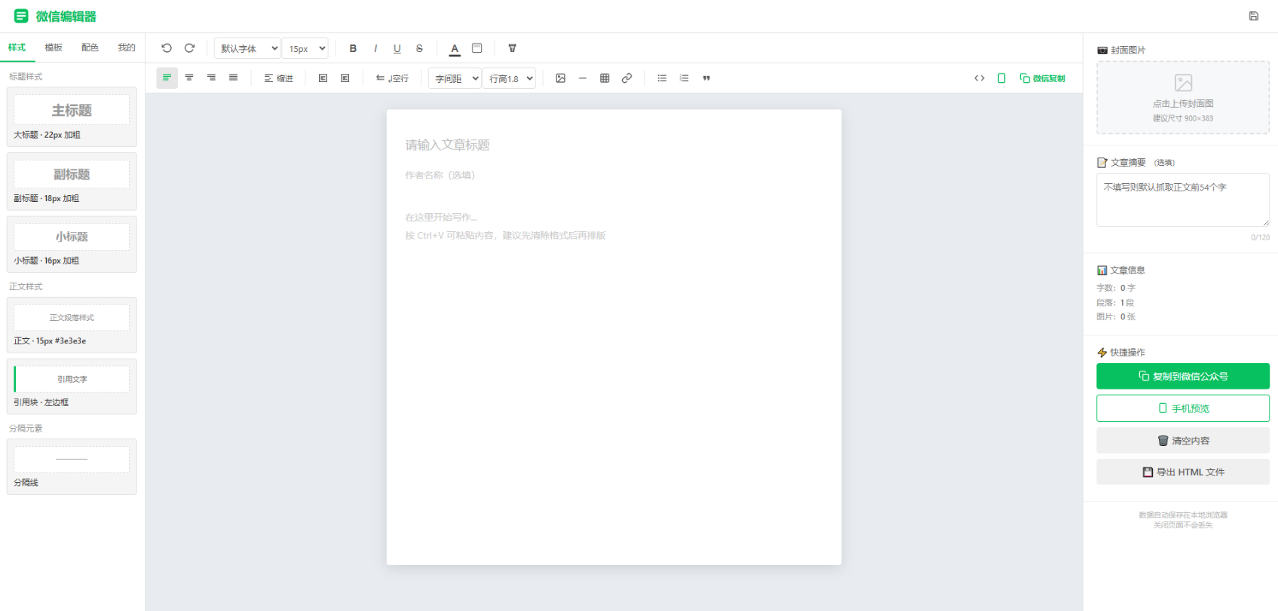This screenshot has height=611, width=1278.
Task: Click 复制到微信公众号 button
Action: (x=1183, y=376)
